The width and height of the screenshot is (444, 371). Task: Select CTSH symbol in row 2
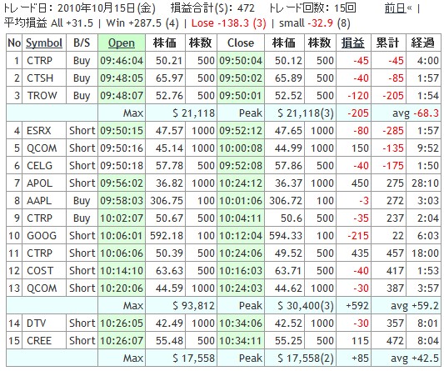pos(40,78)
